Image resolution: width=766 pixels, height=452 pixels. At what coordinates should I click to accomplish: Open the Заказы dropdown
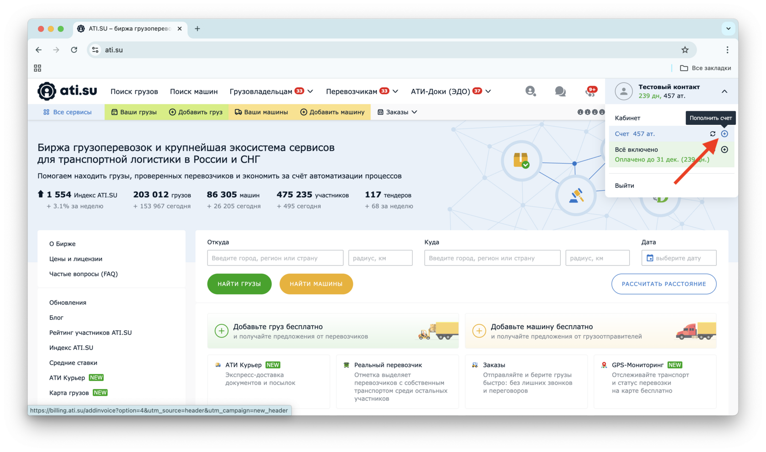[397, 112]
